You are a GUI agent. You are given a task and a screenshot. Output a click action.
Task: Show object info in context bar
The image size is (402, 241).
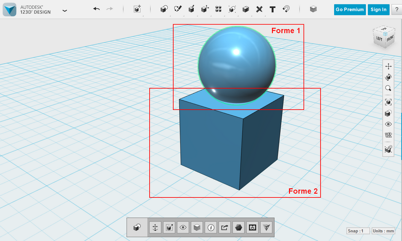[x=211, y=227]
